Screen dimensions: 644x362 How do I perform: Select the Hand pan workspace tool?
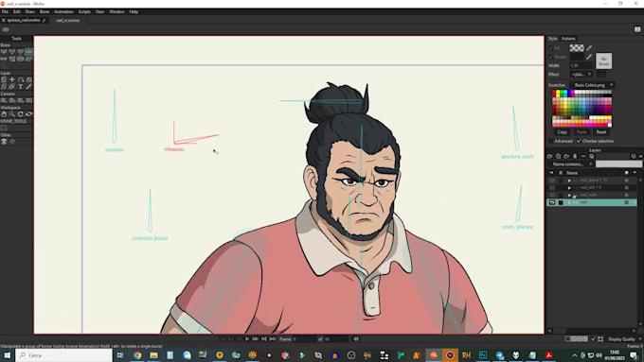[x=4, y=114]
